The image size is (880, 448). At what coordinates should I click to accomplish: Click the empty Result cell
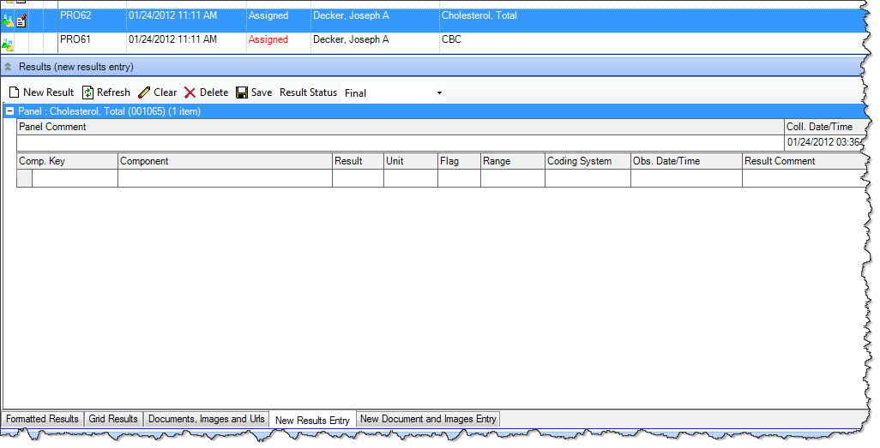click(x=357, y=178)
